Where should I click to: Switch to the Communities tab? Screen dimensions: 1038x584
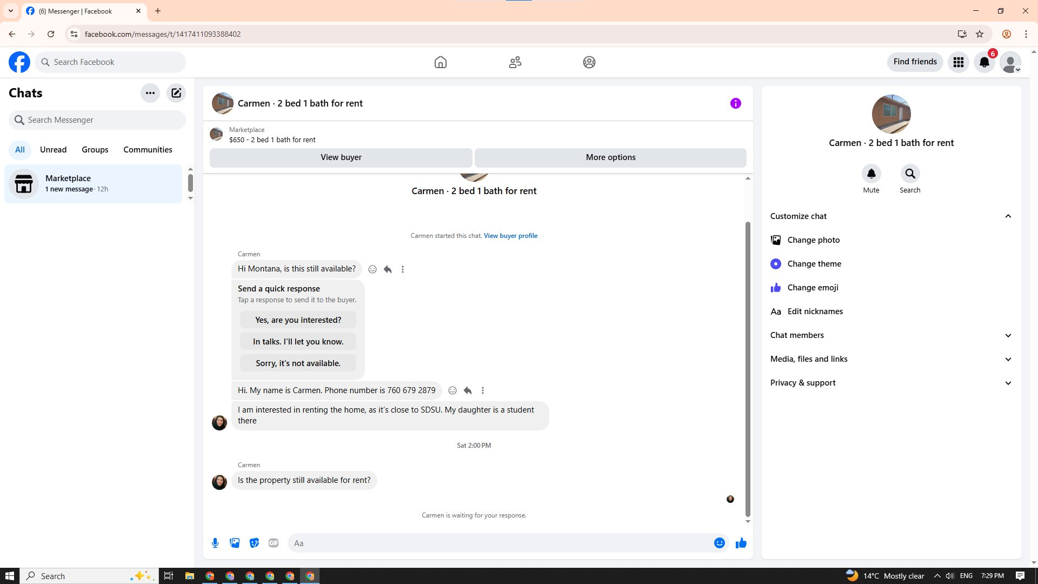pos(148,150)
